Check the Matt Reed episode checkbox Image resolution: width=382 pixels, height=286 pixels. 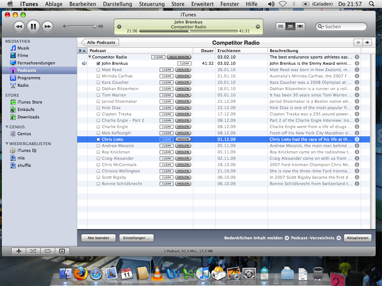(x=98, y=70)
